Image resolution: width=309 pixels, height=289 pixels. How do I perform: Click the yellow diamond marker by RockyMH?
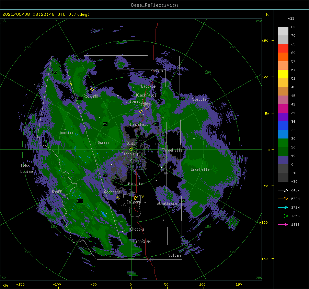click(92, 90)
